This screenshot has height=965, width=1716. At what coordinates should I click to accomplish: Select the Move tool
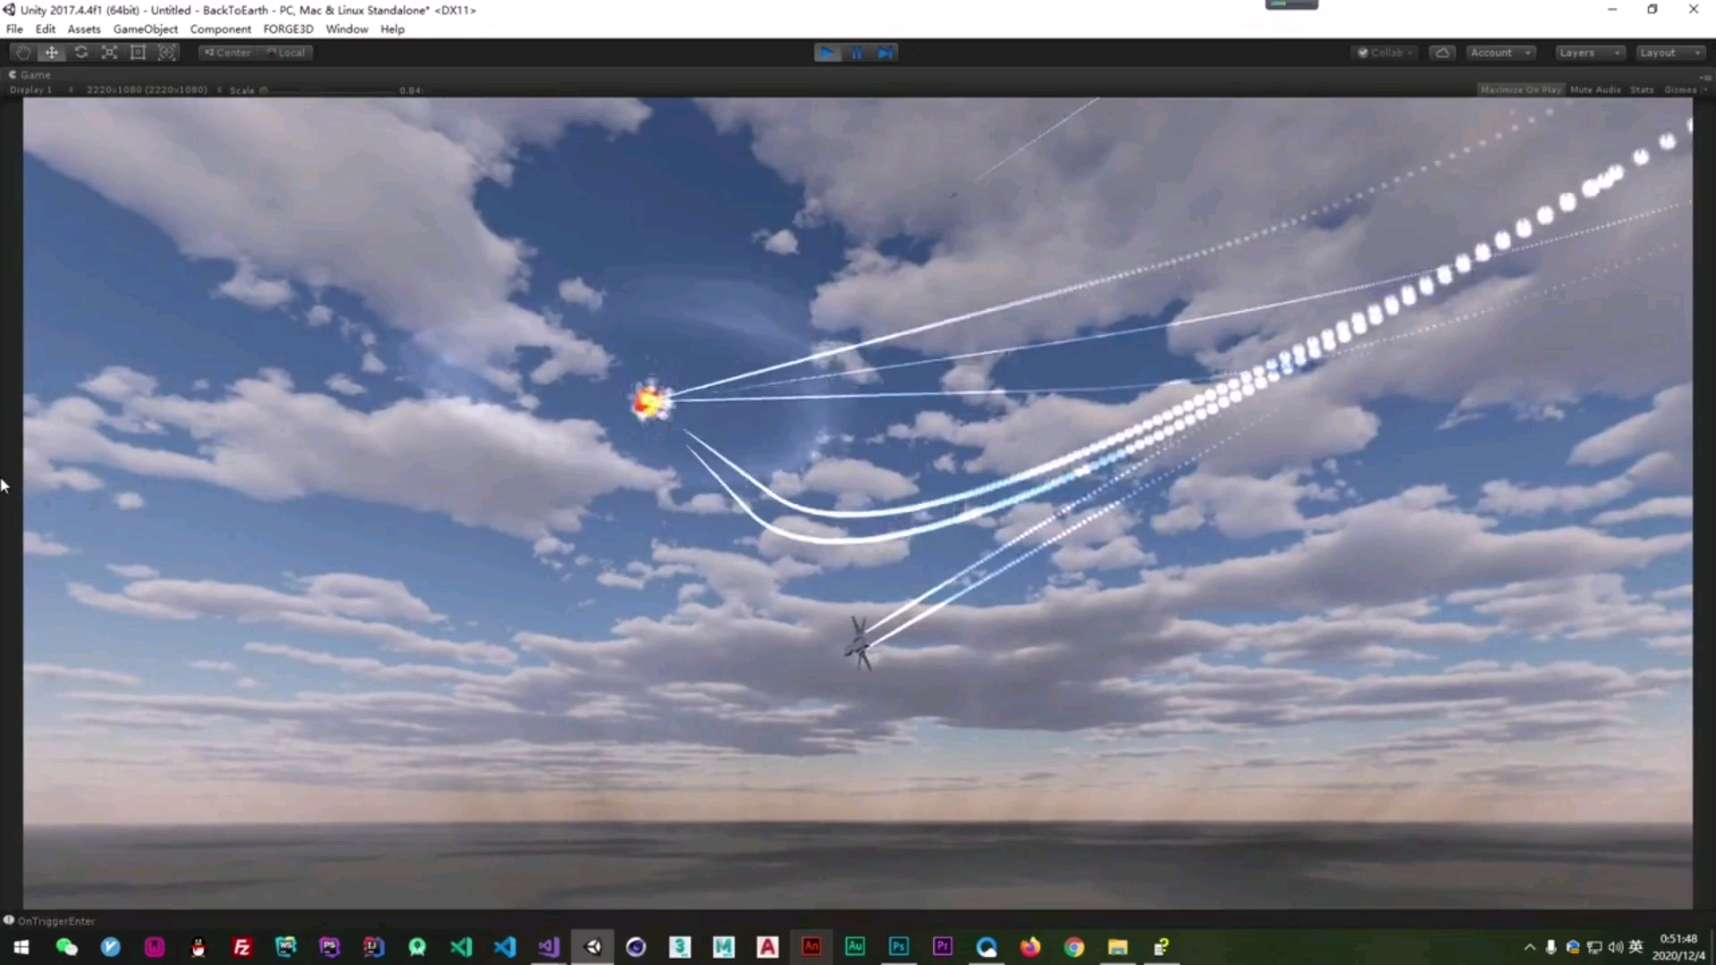(51, 52)
